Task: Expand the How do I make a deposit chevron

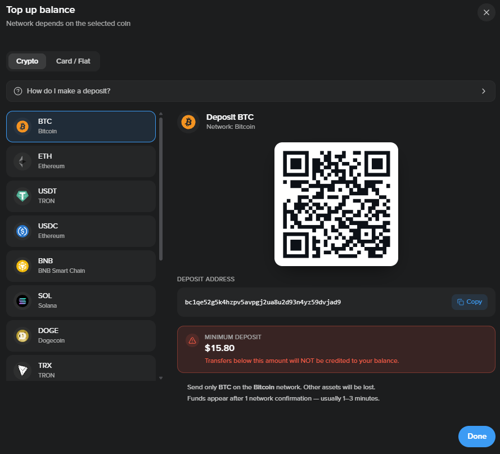Action: pyautogui.click(x=484, y=91)
